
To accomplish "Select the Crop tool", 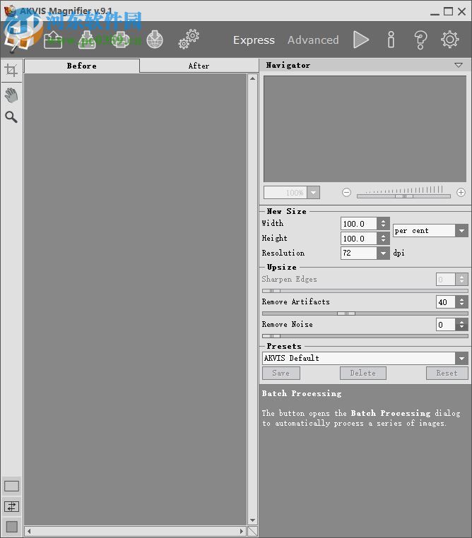I will [x=11, y=70].
